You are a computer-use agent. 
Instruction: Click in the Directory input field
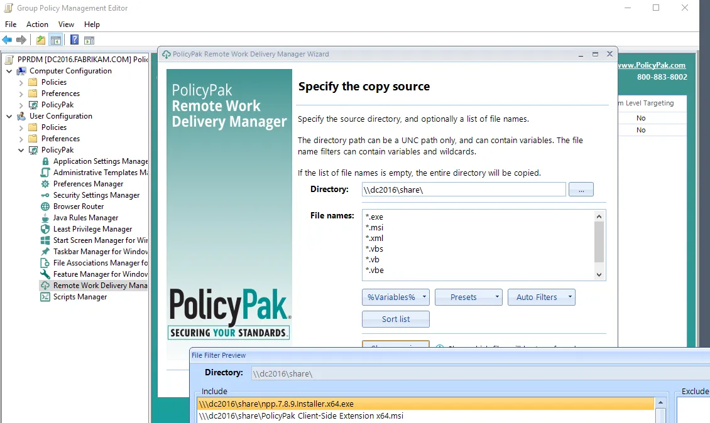click(464, 190)
